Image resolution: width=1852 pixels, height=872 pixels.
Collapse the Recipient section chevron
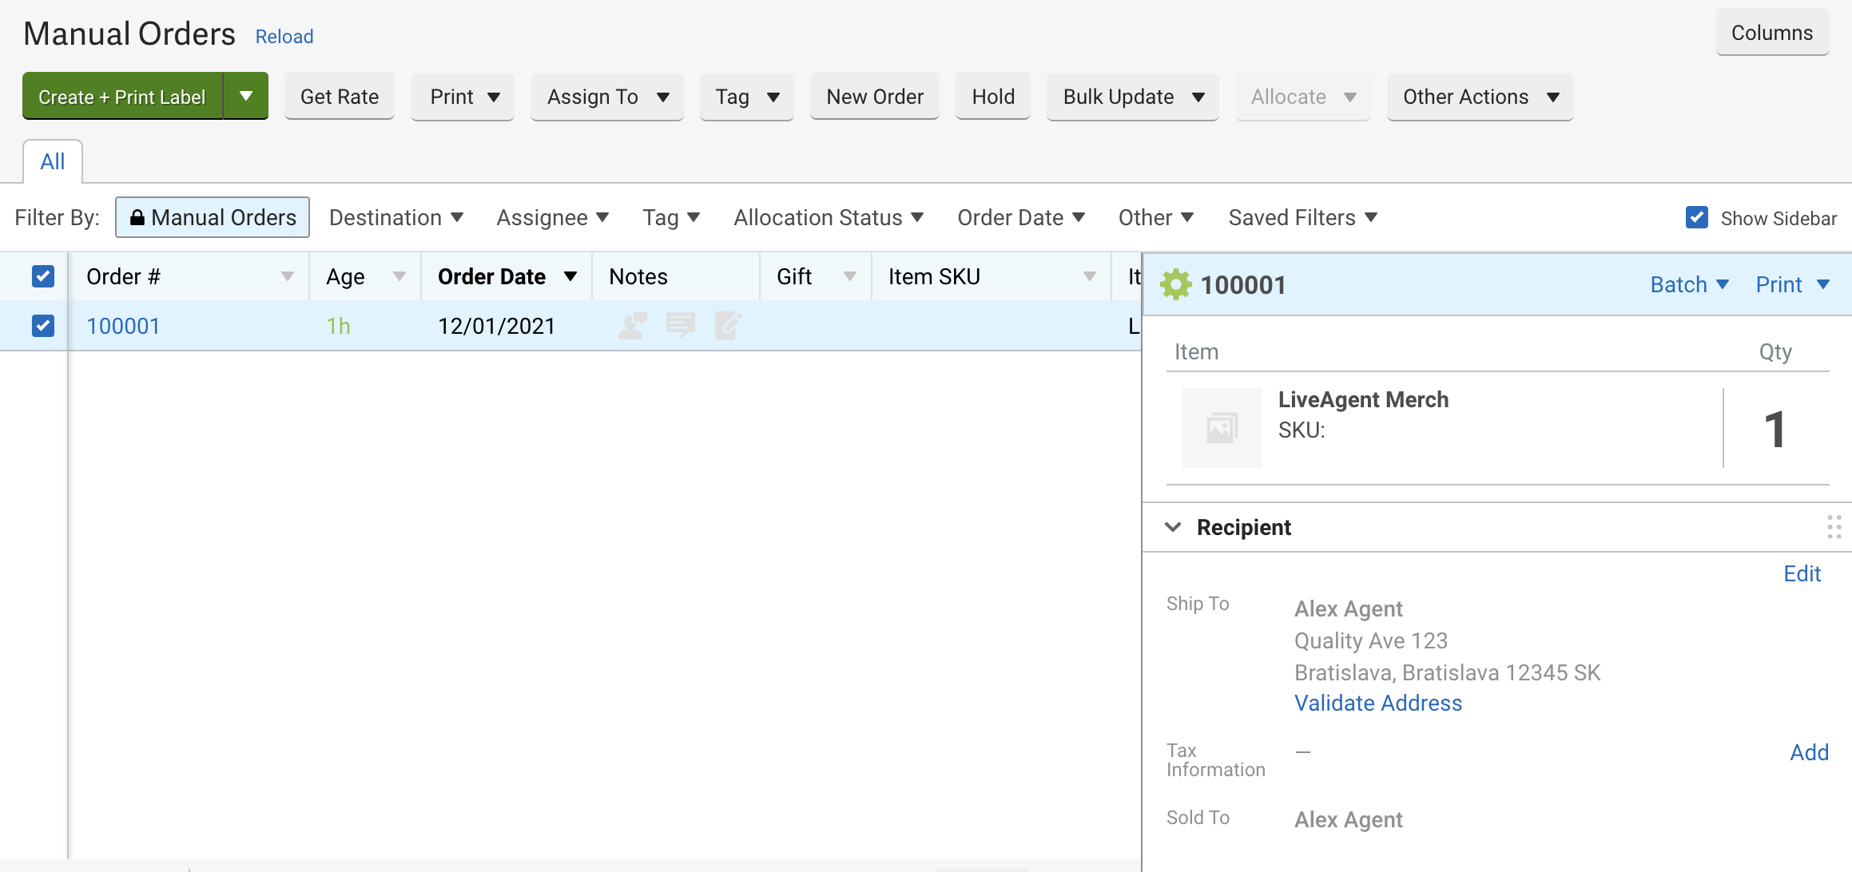pos(1173,527)
